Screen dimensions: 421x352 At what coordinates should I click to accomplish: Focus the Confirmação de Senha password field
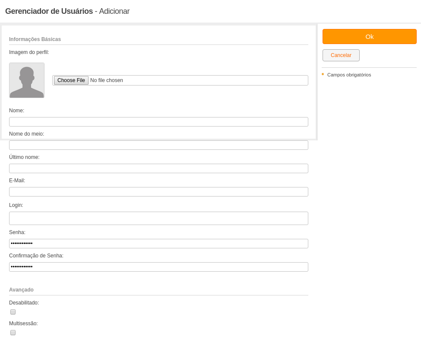coord(158,267)
